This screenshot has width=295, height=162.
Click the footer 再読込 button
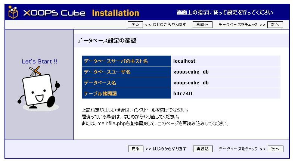203,149
